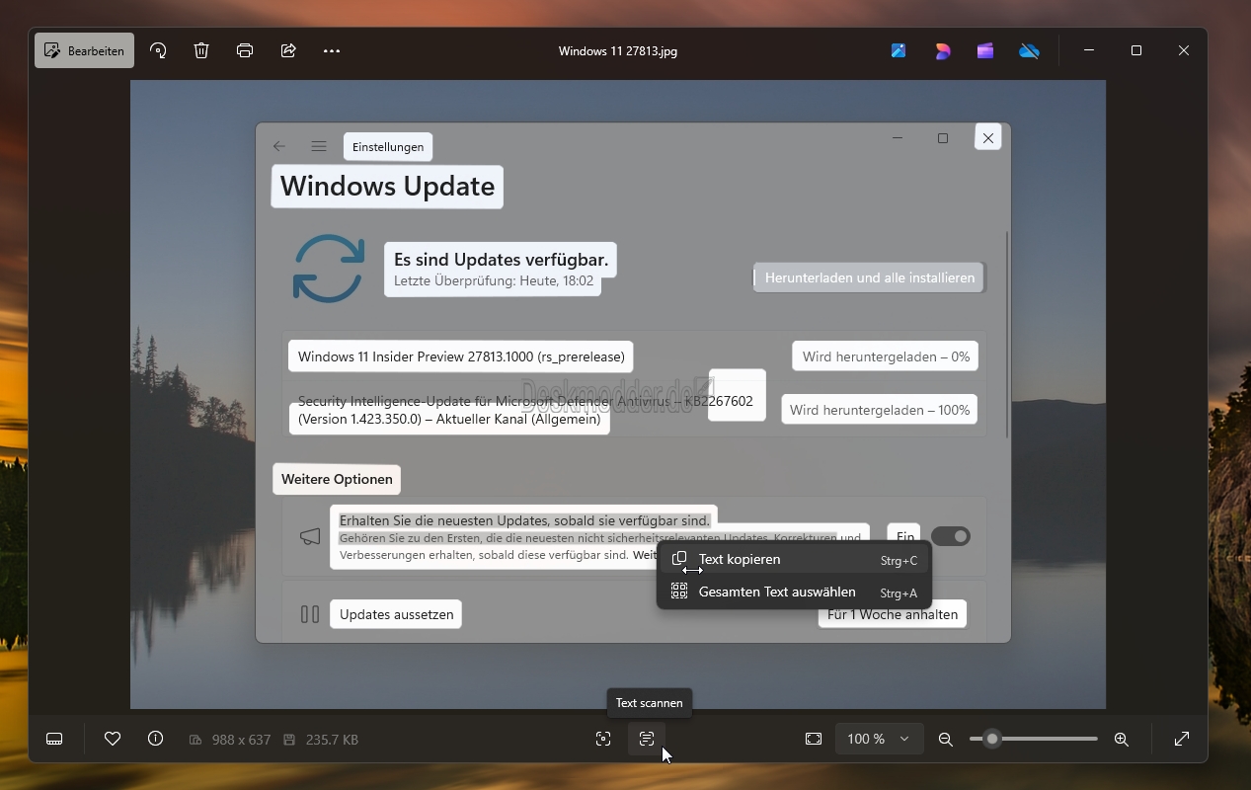Open the three-dots more options menu
The height and width of the screenshot is (790, 1251).
(x=332, y=50)
